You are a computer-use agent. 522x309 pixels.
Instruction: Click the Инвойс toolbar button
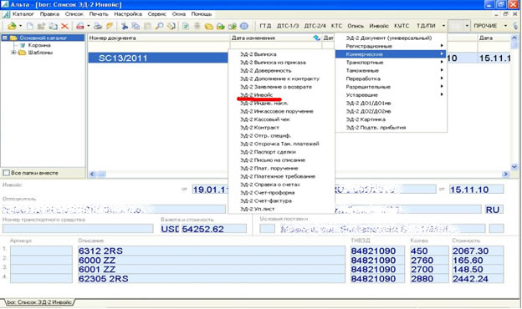coord(379,26)
